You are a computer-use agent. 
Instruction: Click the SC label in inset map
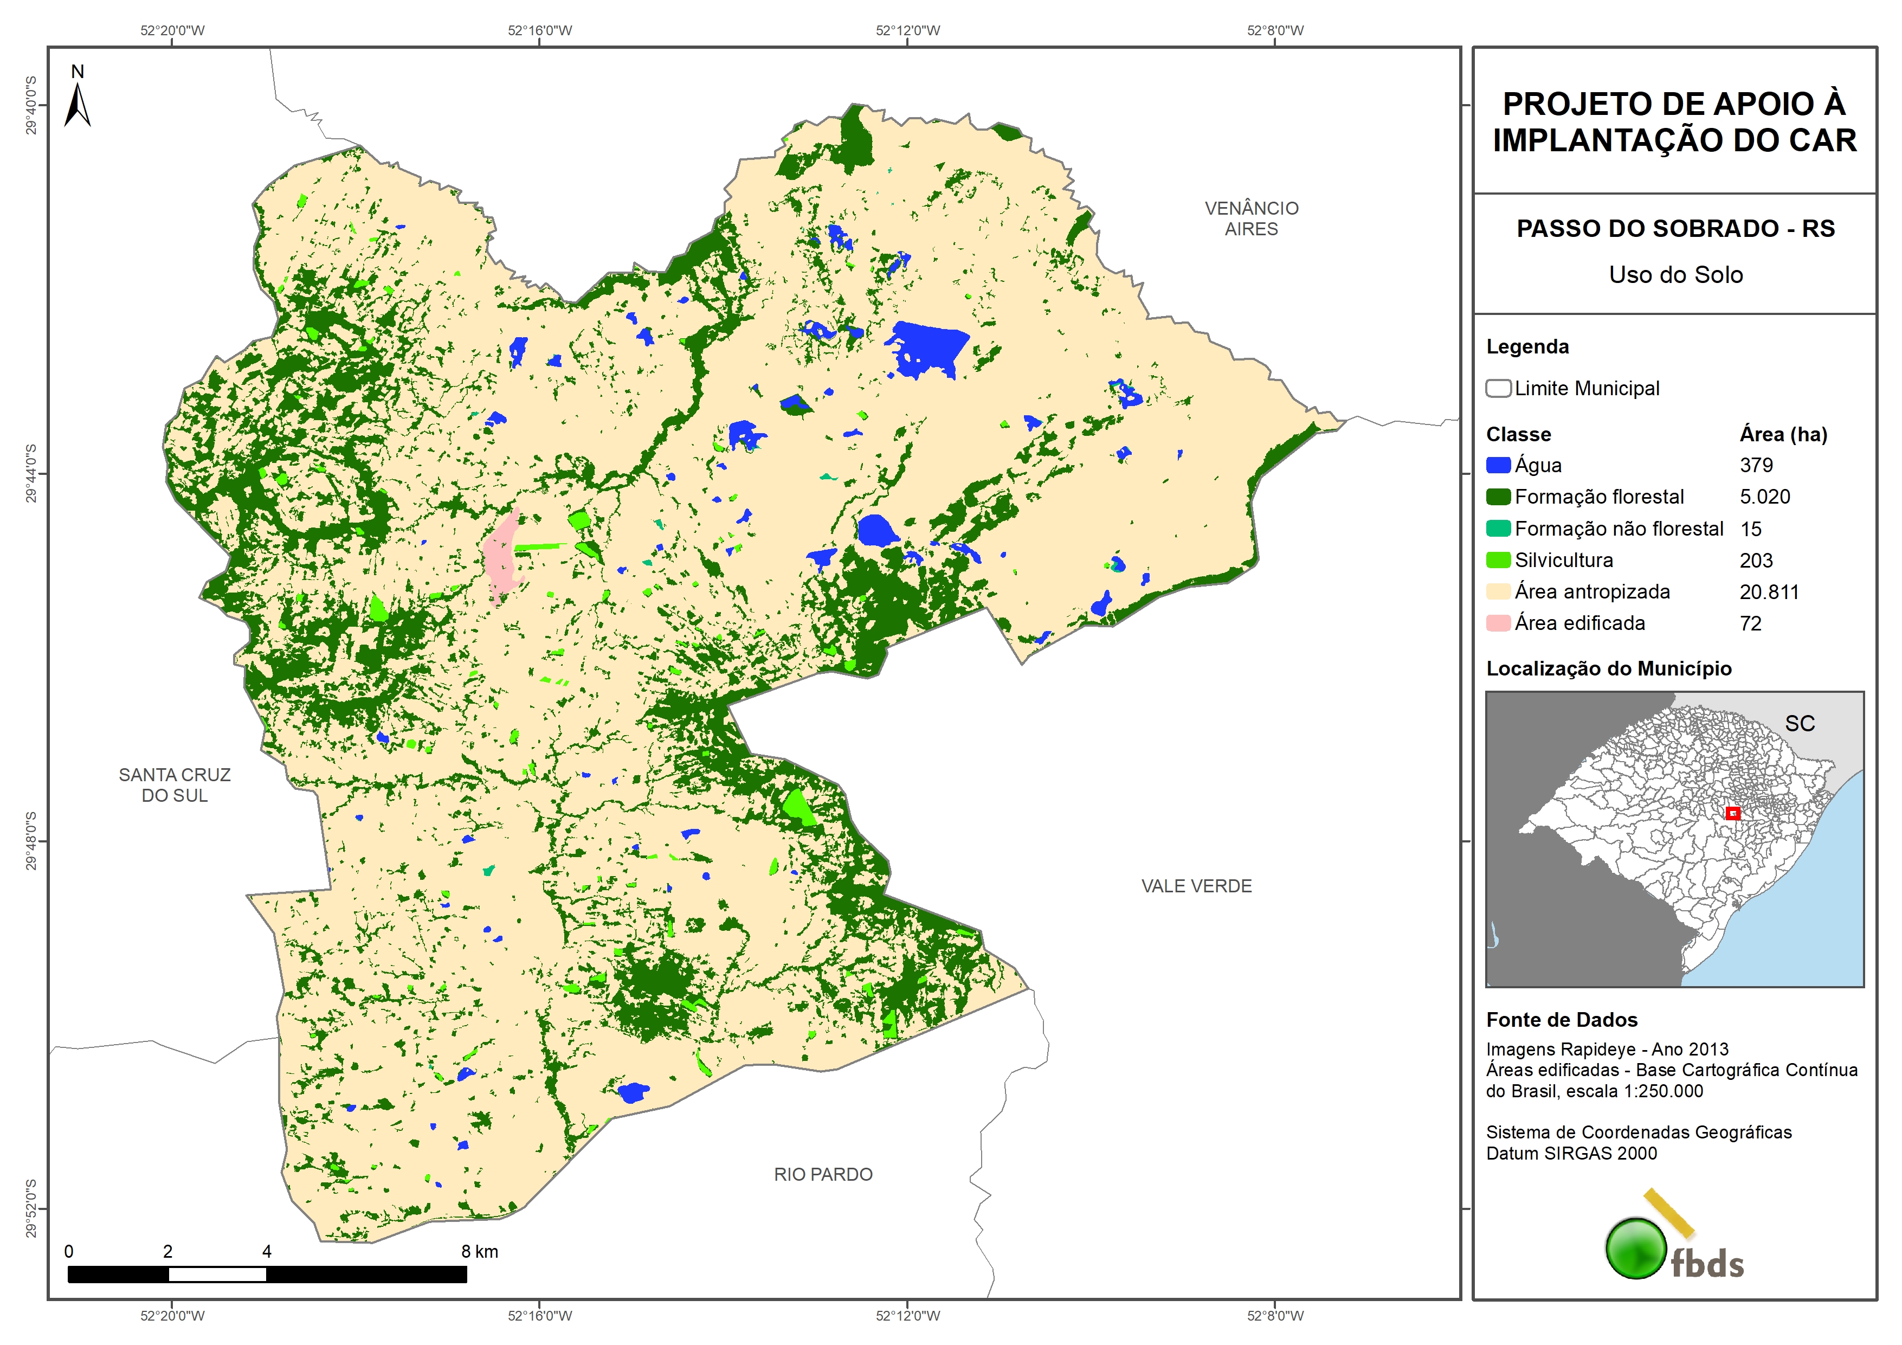pos(1799,724)
